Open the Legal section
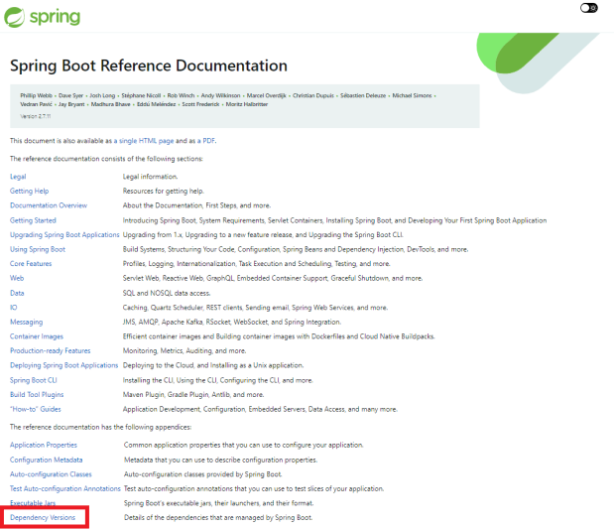The width and height of the screenshot is (614, 529). 18,177
